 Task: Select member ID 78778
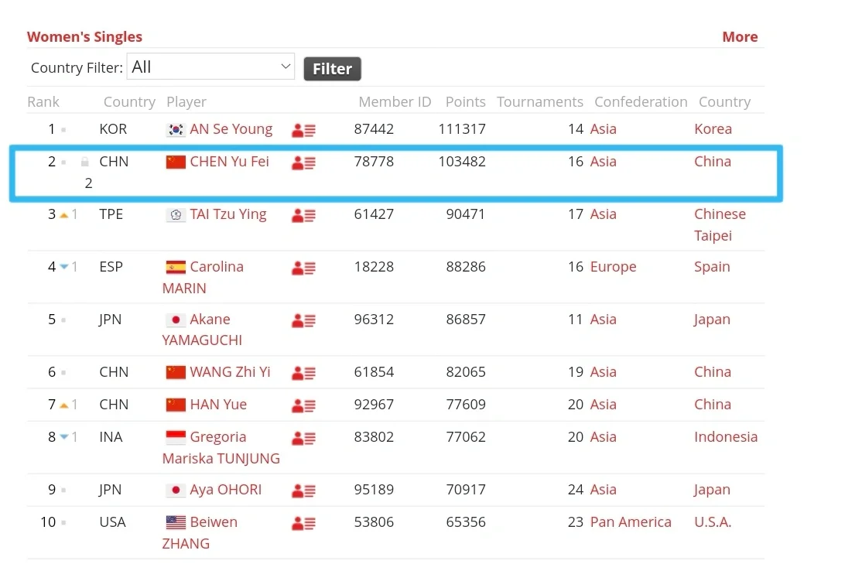374,162
